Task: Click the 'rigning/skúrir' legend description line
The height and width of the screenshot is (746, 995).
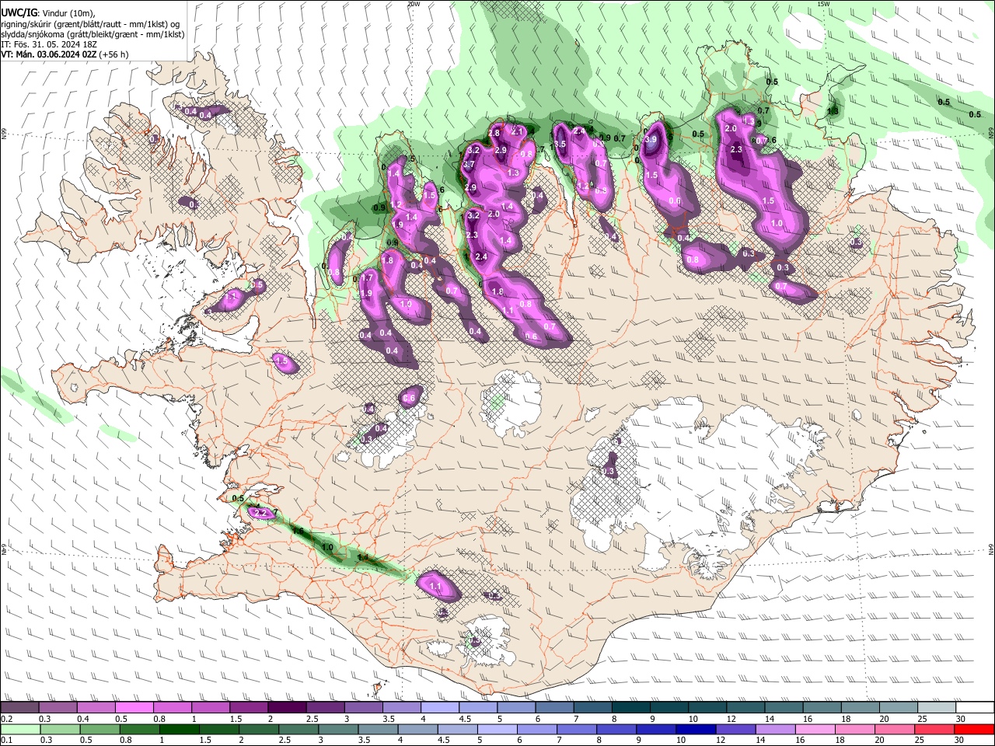Action: 90,24
